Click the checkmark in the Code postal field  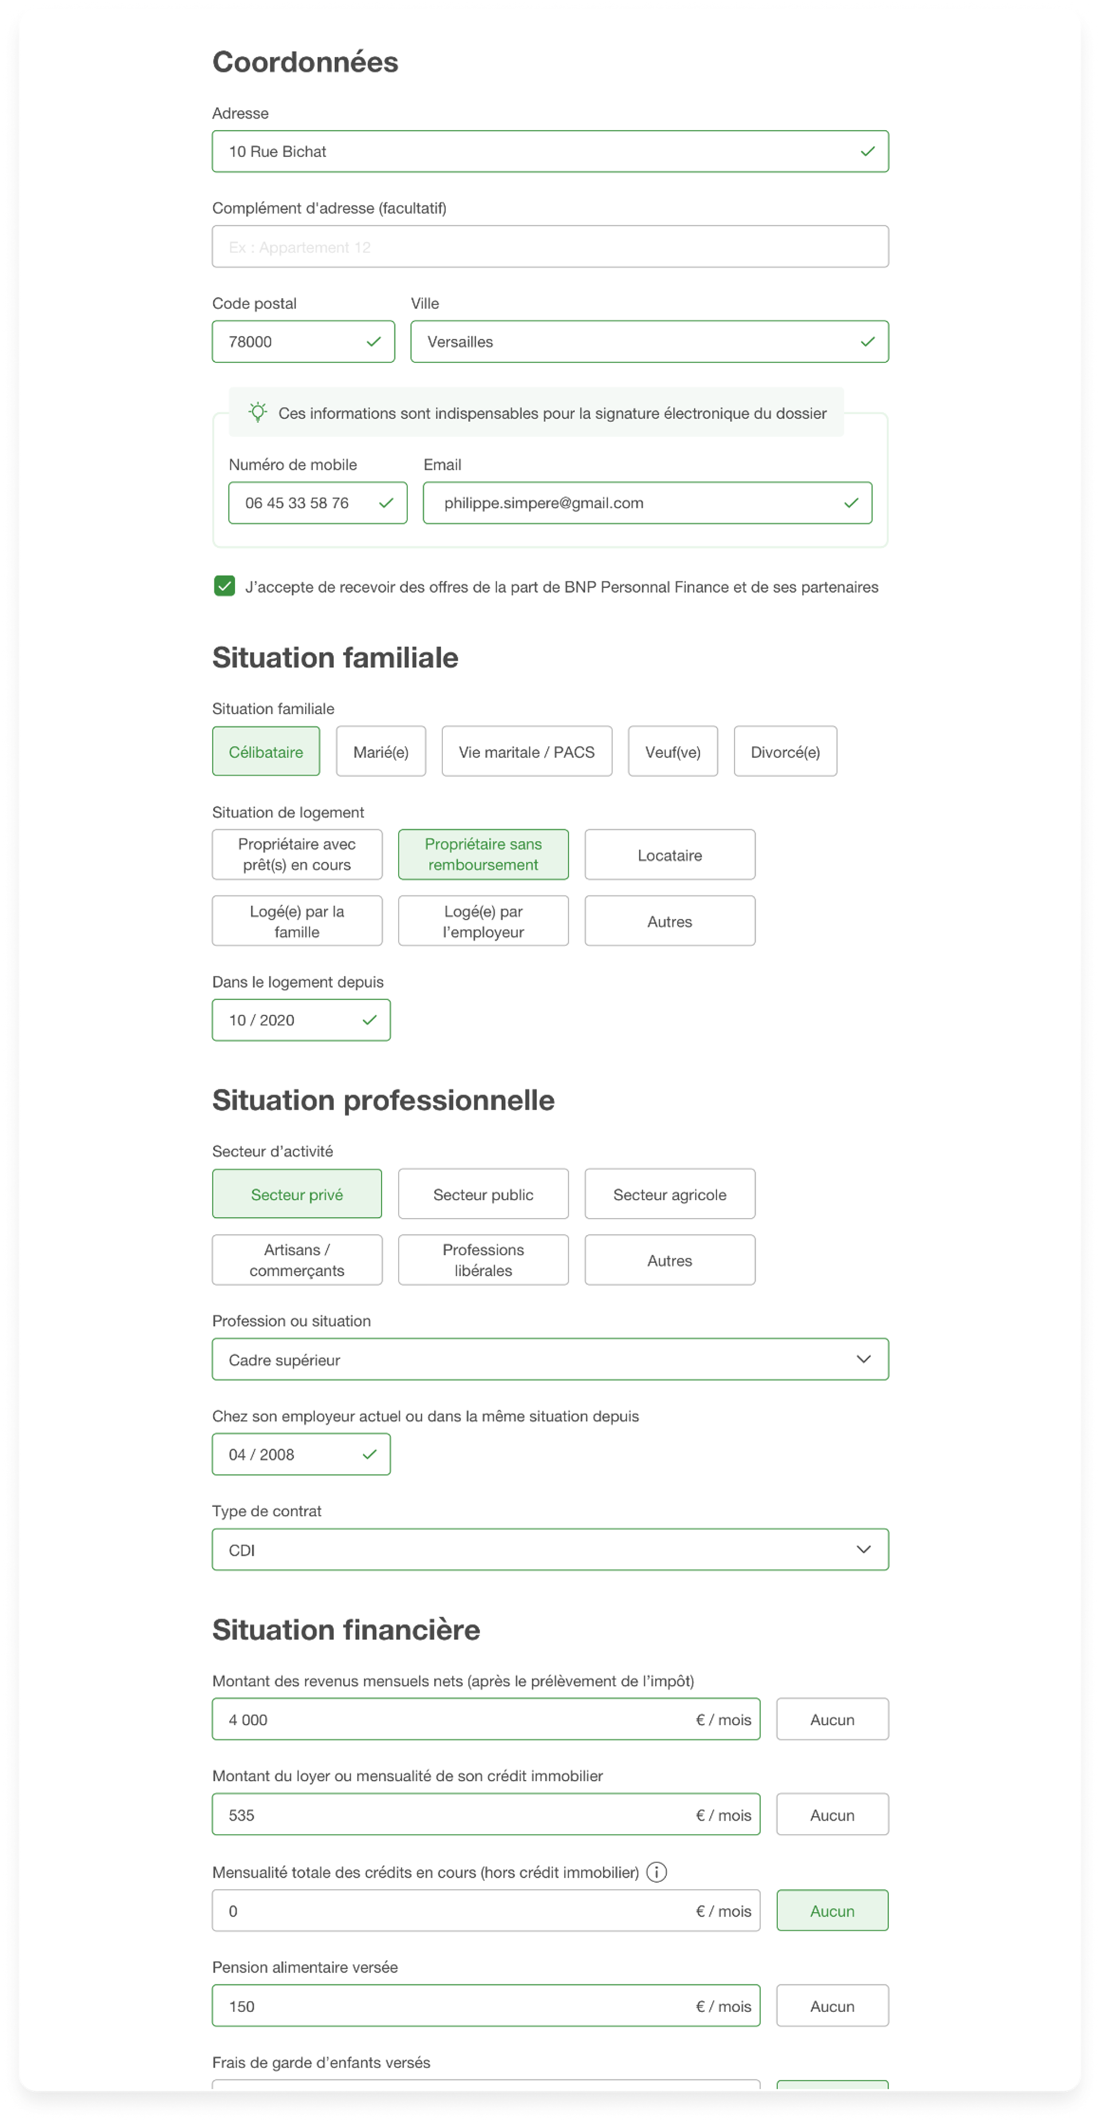pos(373,342)
